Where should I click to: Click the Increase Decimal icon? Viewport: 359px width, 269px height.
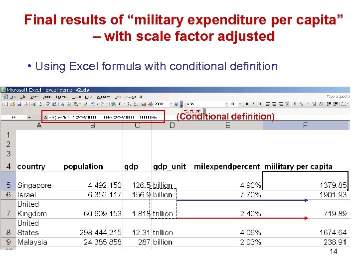[x=314, y=104]
